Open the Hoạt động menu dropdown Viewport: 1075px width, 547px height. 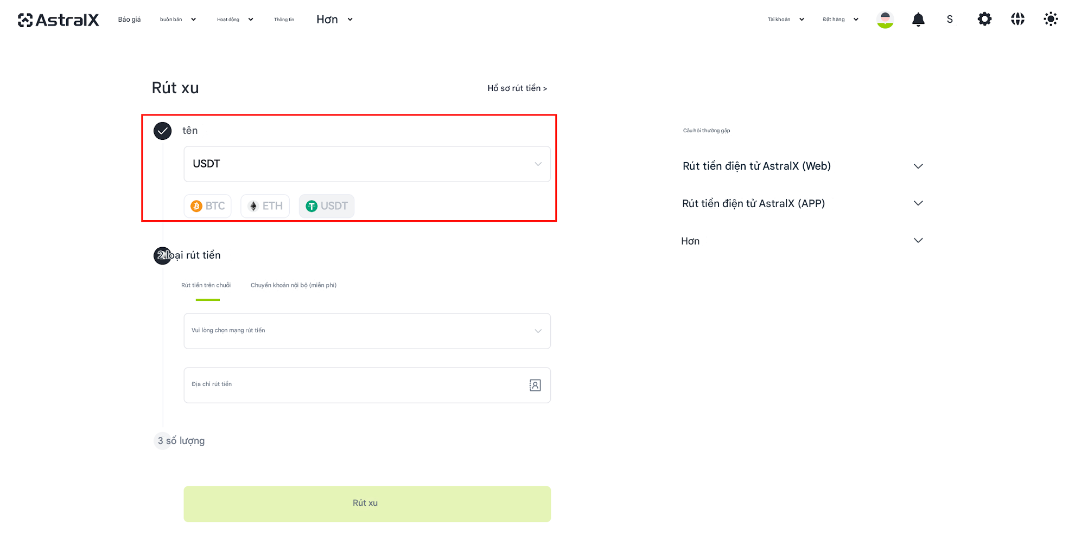point(236,20)
